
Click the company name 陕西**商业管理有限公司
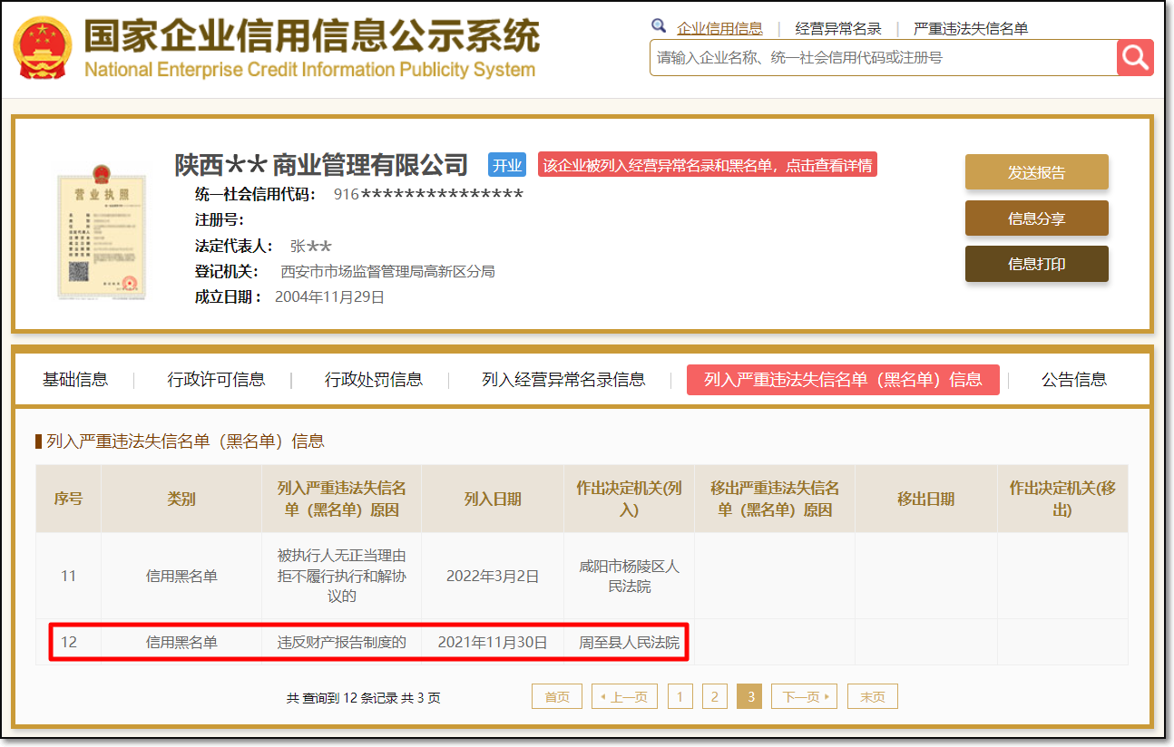click(x=321, y=164)
